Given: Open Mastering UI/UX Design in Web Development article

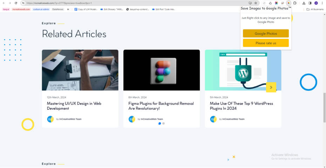Looking at the screenshot, I should click(x=74, y=106).
